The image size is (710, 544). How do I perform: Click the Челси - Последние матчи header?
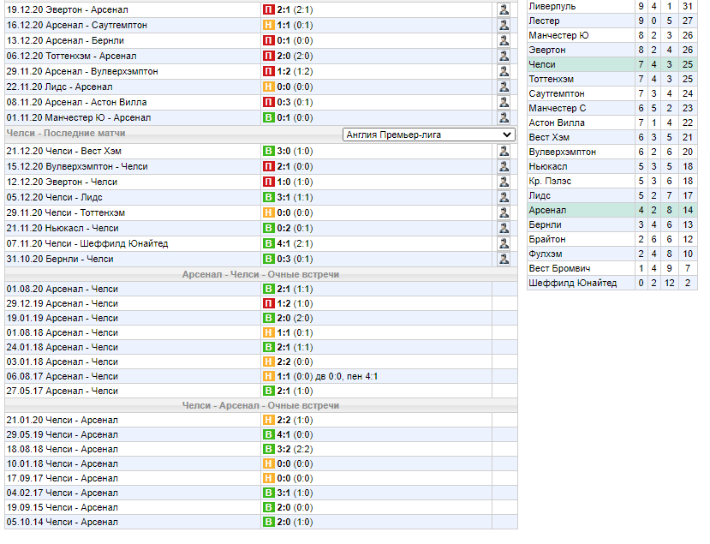66,133
